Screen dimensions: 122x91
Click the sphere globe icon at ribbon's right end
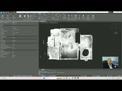(93, 16)
